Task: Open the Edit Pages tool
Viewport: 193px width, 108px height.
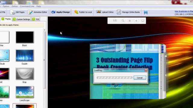Action: 17,12
